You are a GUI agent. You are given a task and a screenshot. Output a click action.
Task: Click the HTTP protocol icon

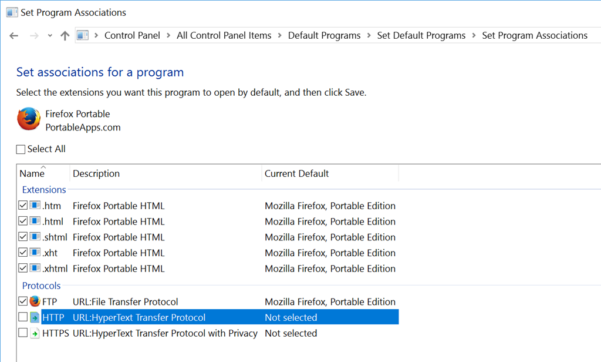(35, 317)
